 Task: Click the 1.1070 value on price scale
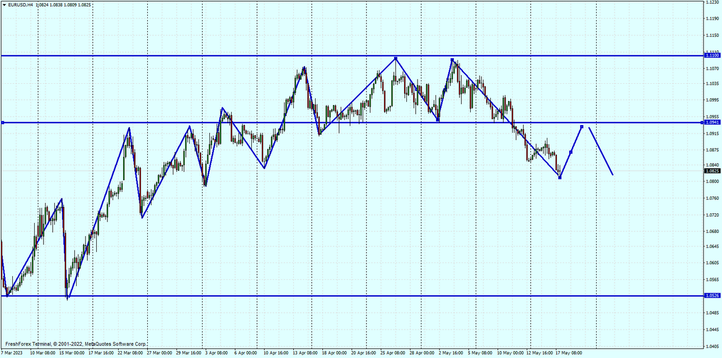point(712,69)
